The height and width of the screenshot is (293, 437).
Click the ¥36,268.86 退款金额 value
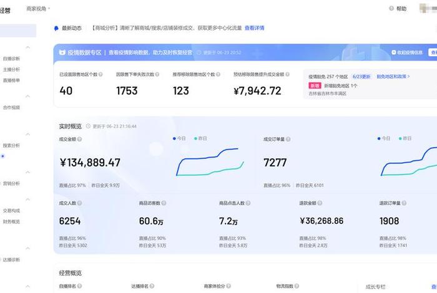pyautogui.click(x=322, y=221)
